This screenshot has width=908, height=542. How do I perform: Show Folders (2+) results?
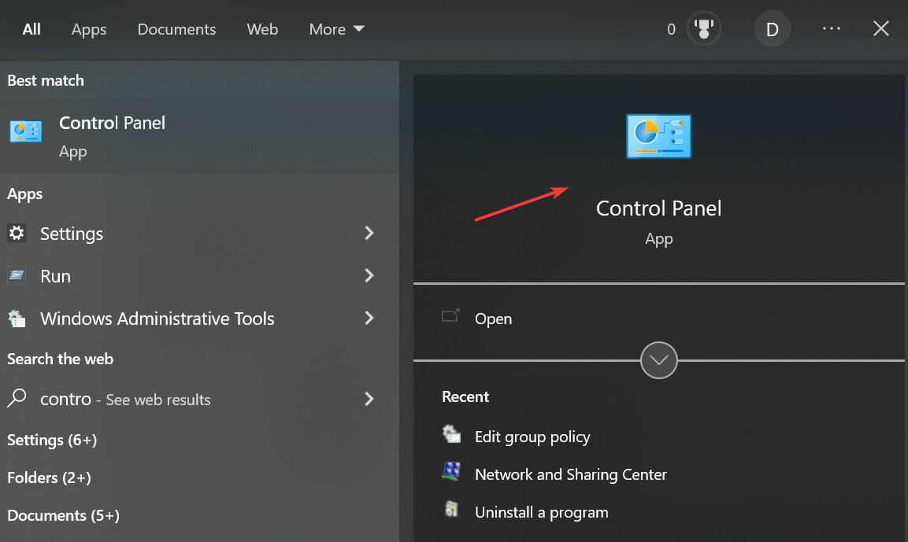click(50, 477)
